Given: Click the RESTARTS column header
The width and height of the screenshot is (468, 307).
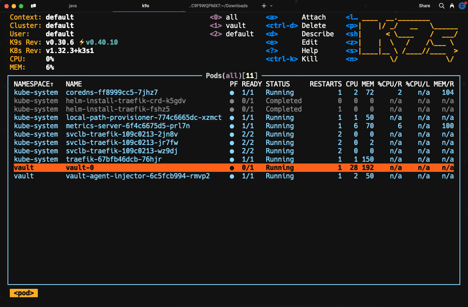Looking at the screenshot, I should [326, 84].
